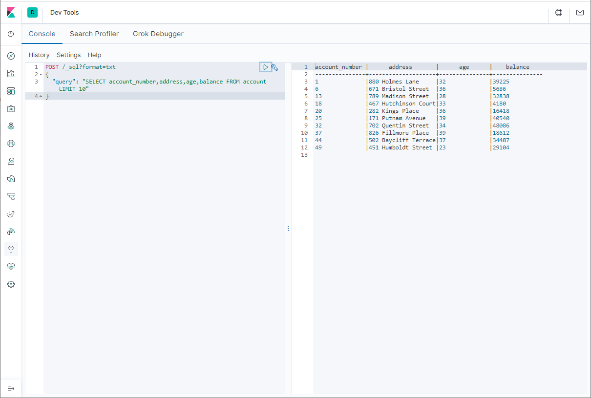Toggle the fold arrow on line 4
Image resolution: width=591 pixels, height=398 pixels.
pos(41,97)
